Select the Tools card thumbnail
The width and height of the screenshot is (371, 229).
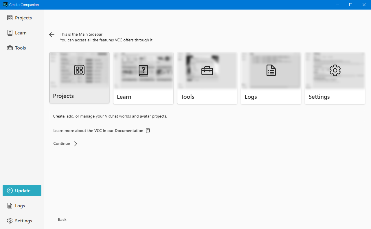[207, 78]
